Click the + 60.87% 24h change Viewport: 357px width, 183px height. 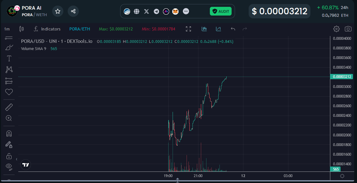(333, 7)
